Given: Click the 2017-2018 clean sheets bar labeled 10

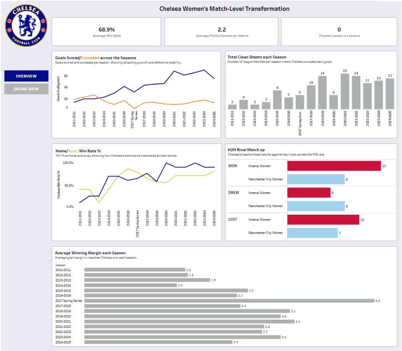Looking at the screenshot, I should [311, 97].
